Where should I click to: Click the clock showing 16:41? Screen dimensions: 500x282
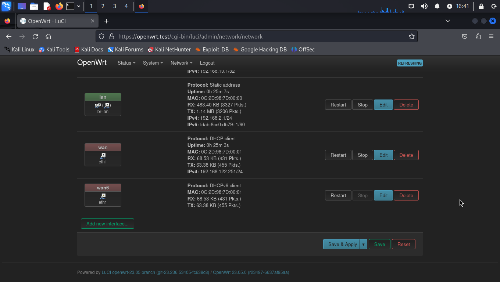click(463, 6)
